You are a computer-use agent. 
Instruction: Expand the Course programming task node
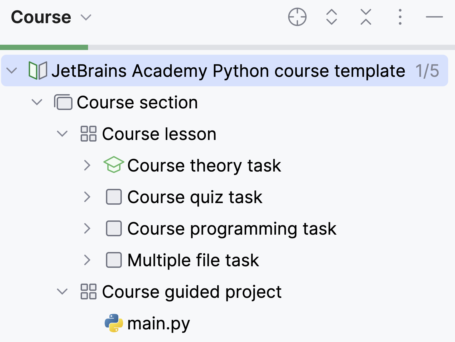pyautogui.click(x=87, y=228)
